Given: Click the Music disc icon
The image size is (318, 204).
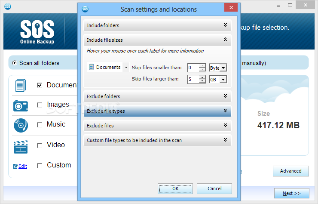Looking at the screenshot, I should (x=21, y=125).
